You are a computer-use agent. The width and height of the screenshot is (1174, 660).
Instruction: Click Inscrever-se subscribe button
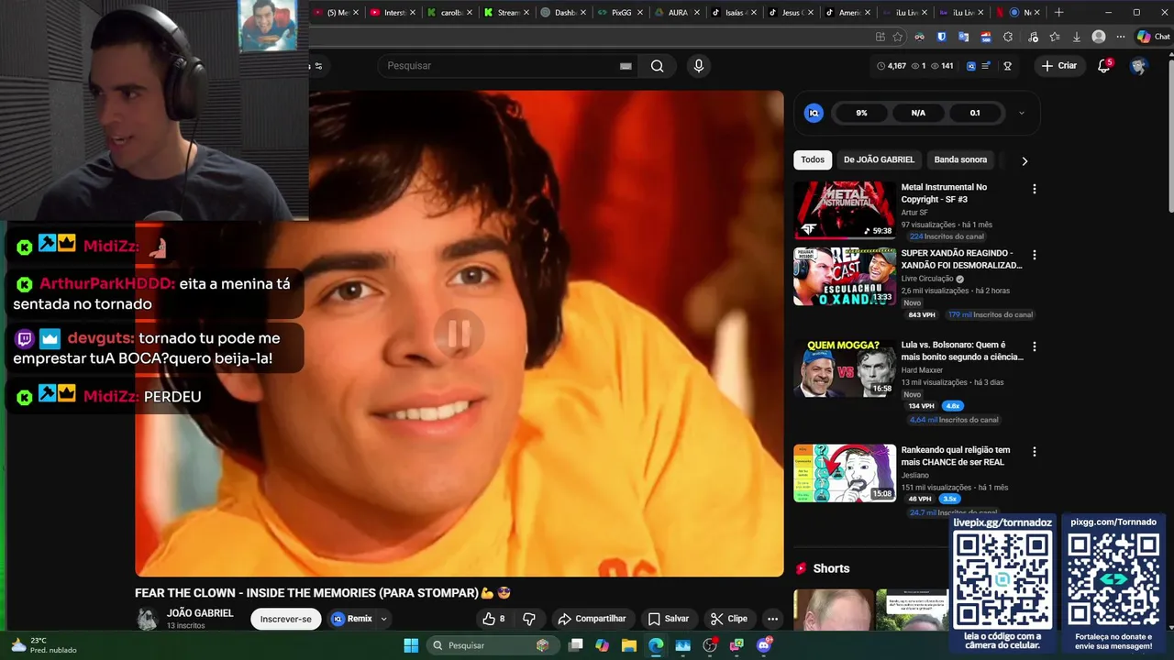click(x=285, y=619)
